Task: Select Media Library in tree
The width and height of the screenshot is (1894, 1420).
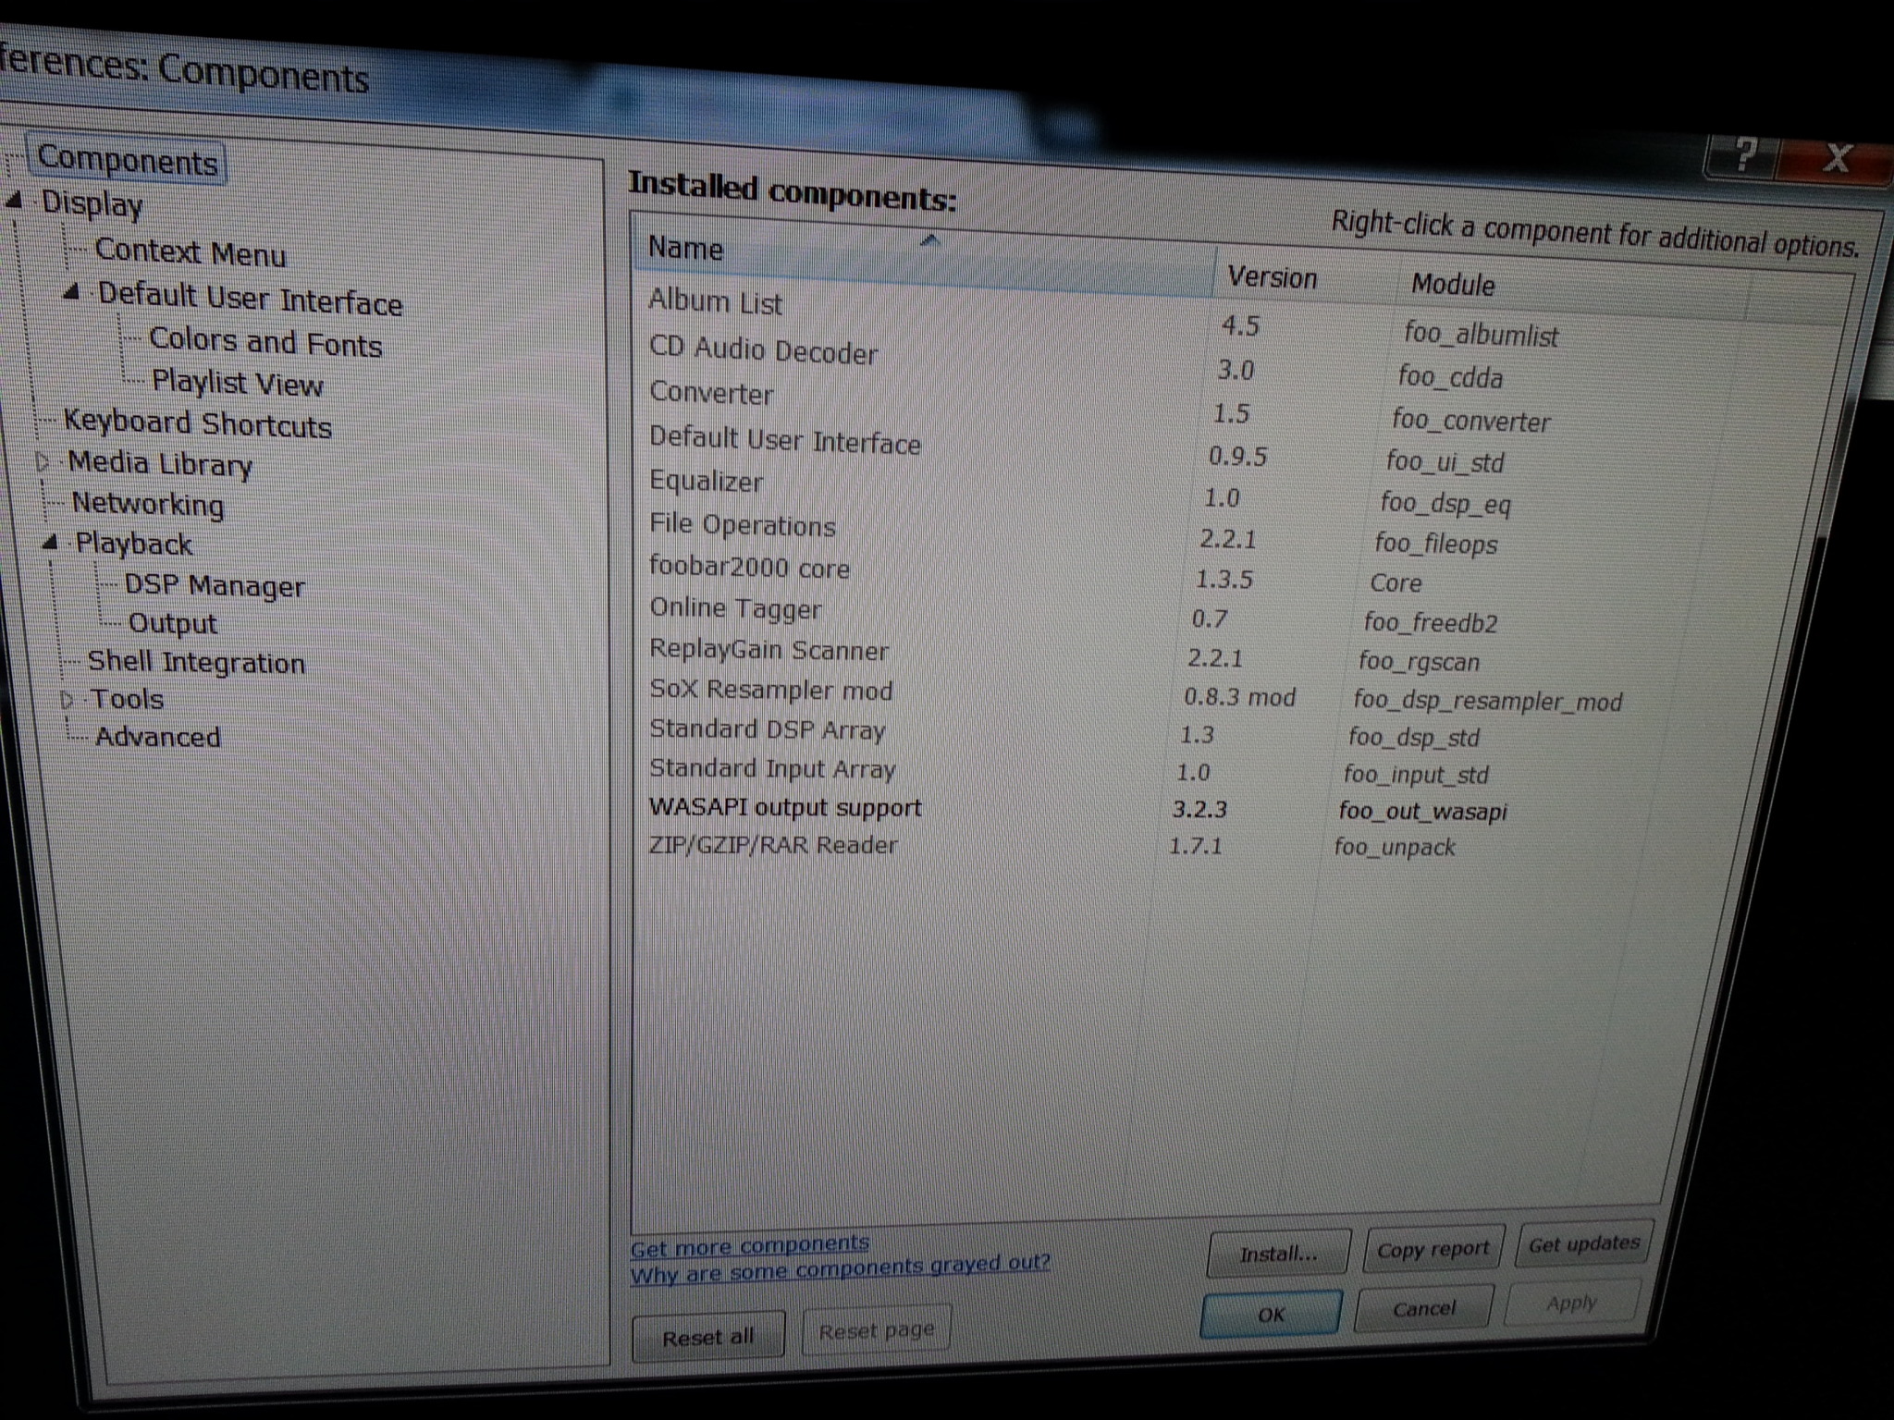Action: (x=159, y=464)
